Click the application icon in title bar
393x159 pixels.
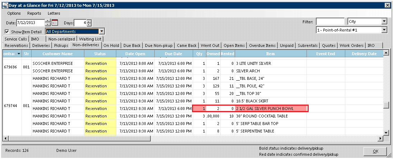(5, 5)
